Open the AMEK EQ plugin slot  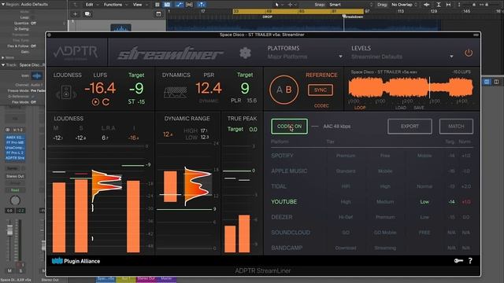15,138
